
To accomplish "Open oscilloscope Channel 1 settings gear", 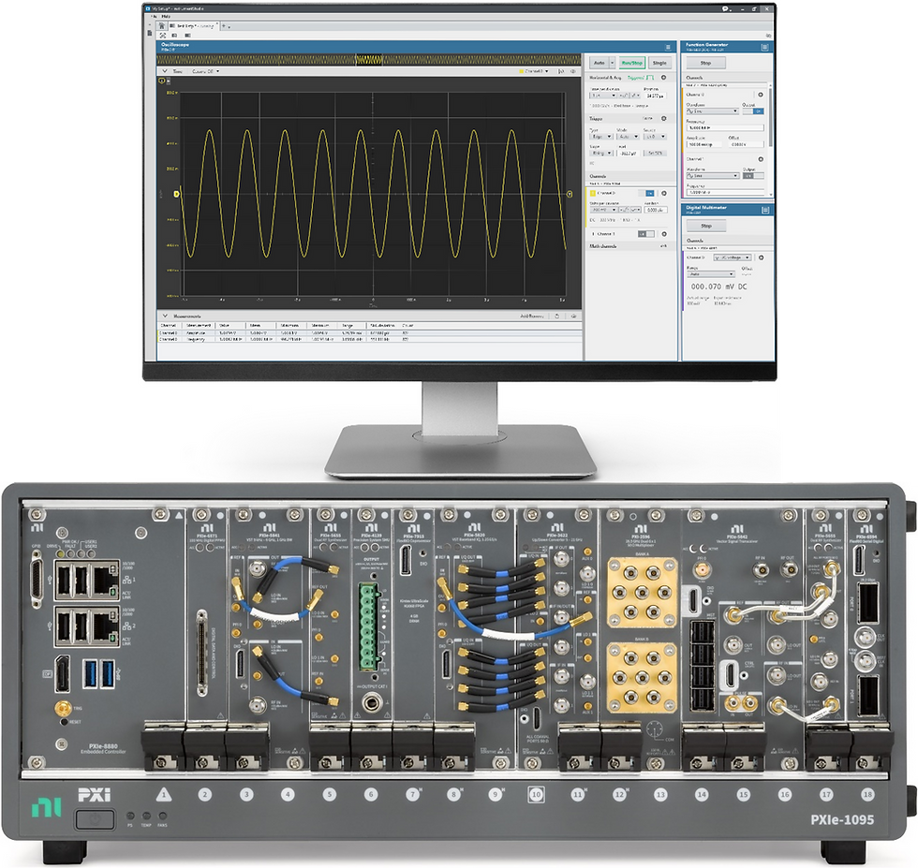I will [x=664, y=234].
